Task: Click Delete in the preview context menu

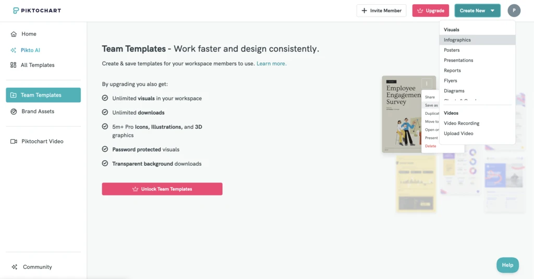Action: pos(430,146)
